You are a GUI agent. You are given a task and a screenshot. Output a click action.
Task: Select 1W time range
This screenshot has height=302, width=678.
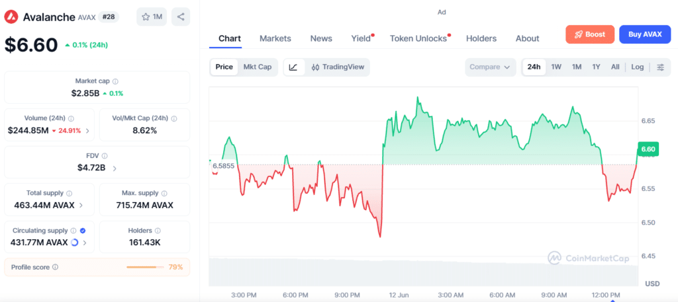click(556, 67)
